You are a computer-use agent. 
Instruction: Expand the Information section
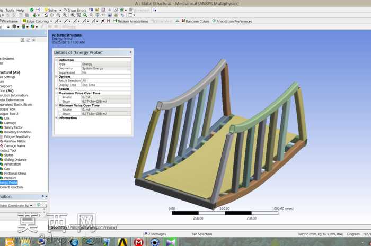(x=56, y=118)
